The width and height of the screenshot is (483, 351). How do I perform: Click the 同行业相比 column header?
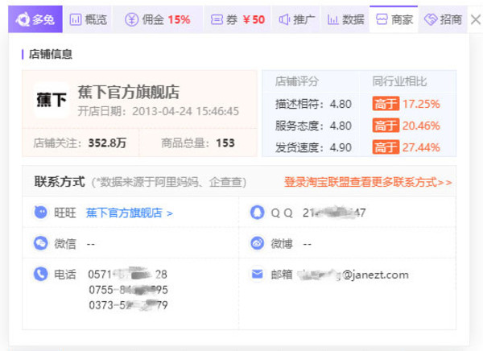(x=399, y=81)
